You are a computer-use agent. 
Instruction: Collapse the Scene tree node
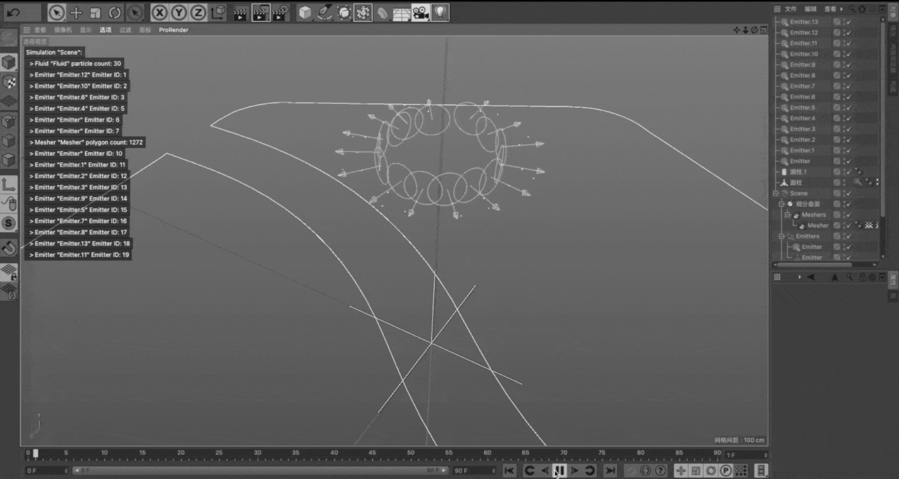(x=776, y=193)
